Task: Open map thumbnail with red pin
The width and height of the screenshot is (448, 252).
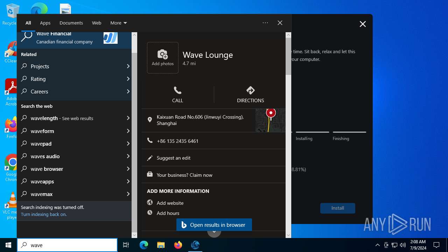Action: 270,120
